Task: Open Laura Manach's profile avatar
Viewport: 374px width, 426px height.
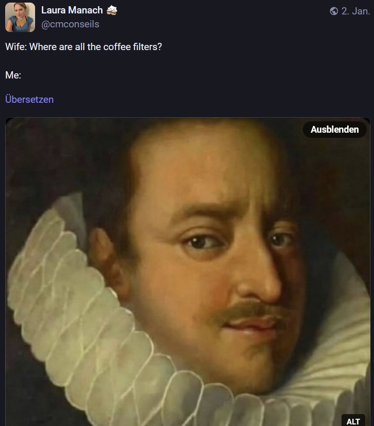Action: [20, 18]
